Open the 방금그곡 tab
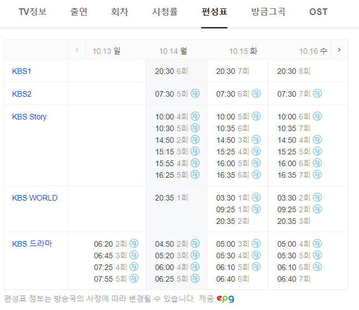 tap(268, 12)
